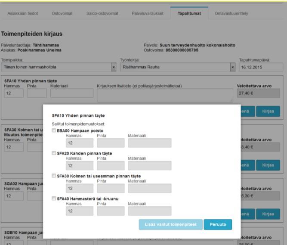Click Hammas field under SFA20 Kahden pinnan täyte

tap(80, 166)
